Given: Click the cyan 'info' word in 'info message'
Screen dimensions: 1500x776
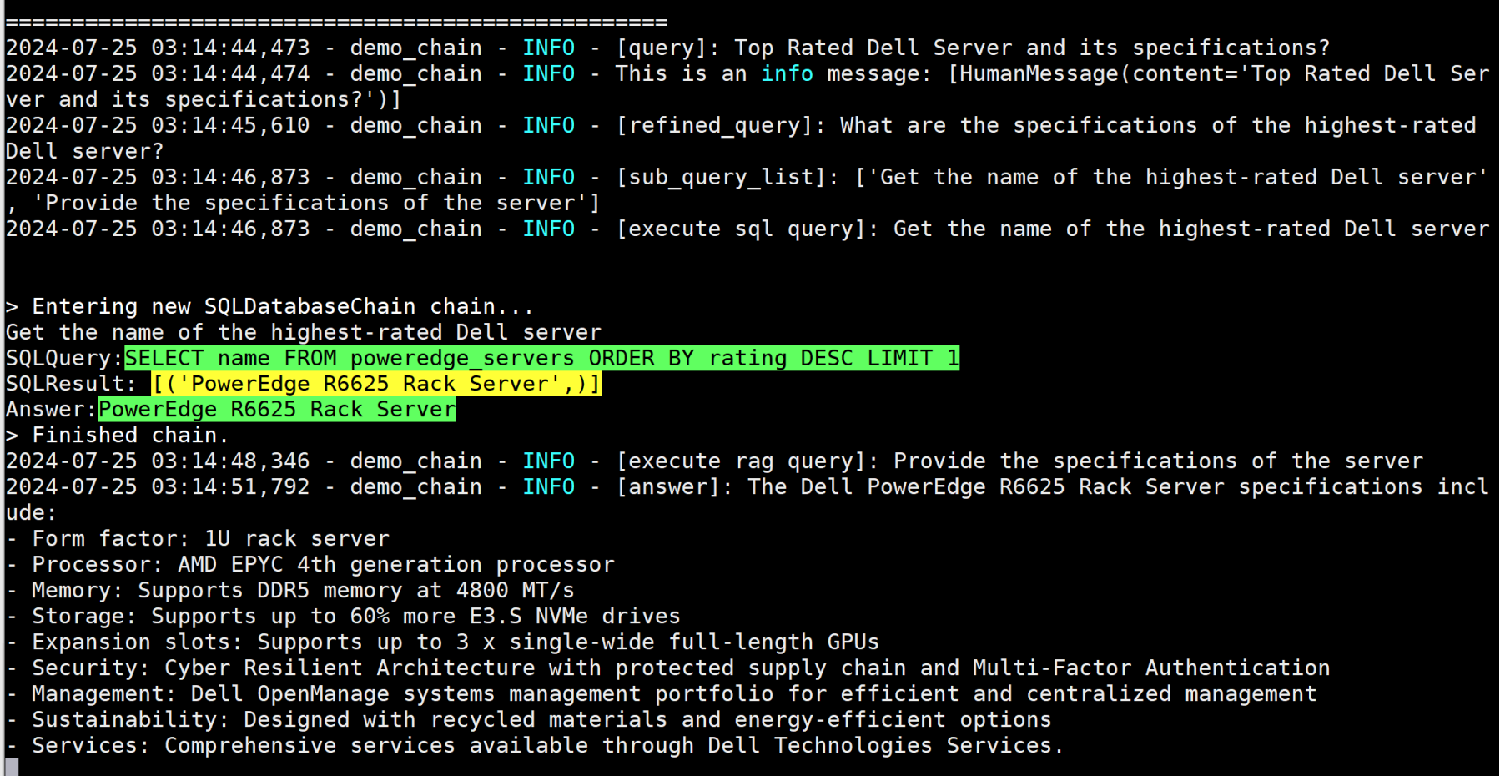Looking at the screenshot, I should tap(787, 74).
